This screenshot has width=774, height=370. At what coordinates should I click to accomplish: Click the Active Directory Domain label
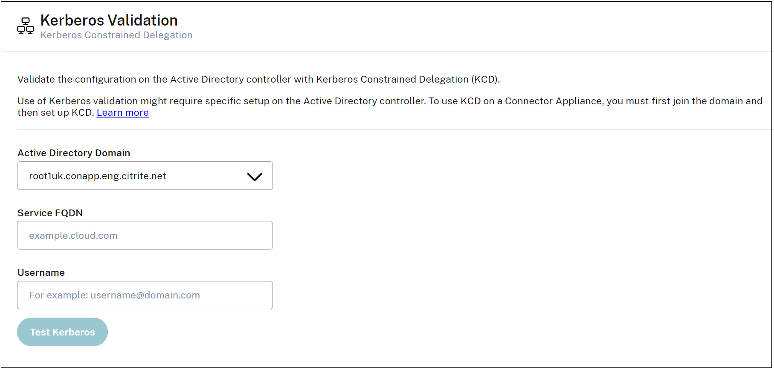click(73, 153)
